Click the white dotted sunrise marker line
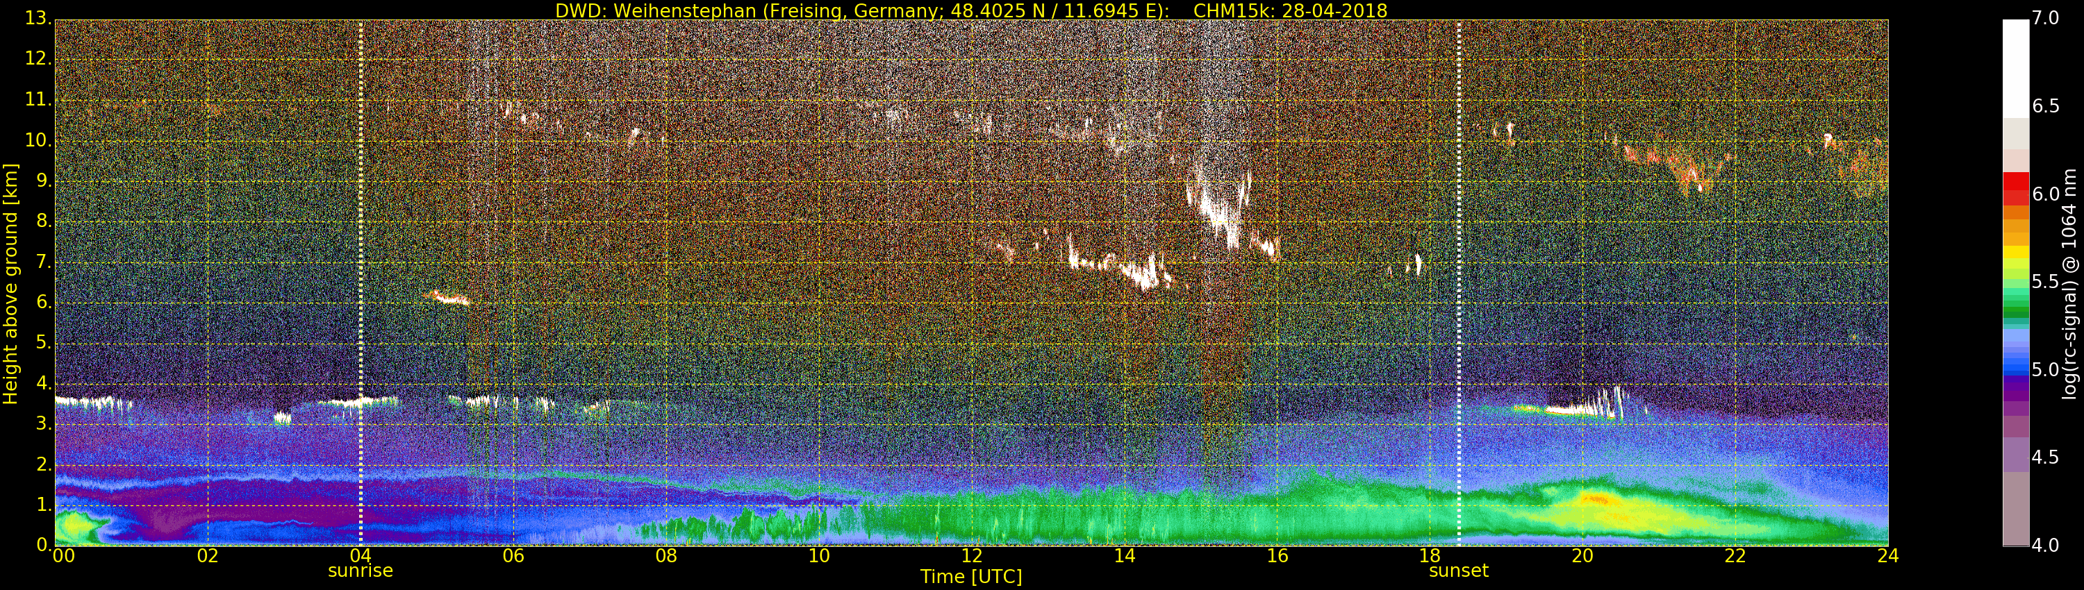The height and width of the screenshot is (590, 2084). tap(360, 283)
